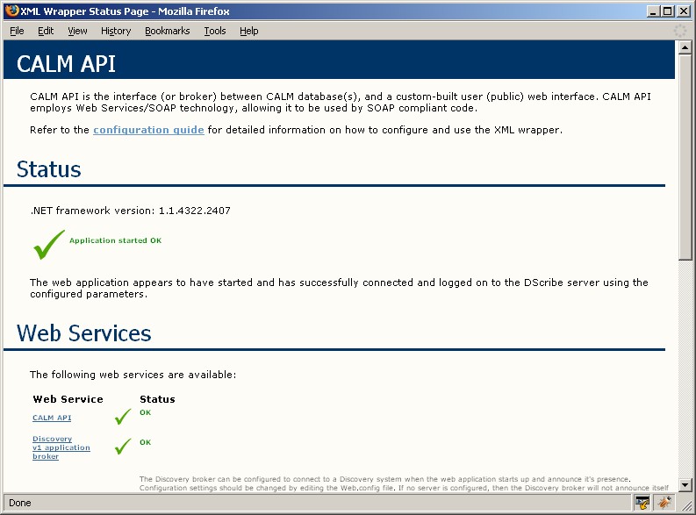The image size is (696, 515).
Task: Click the status bar bug icon
Action: coord(664,503)
